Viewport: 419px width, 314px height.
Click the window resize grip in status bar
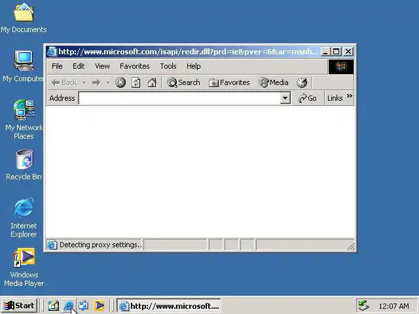pyautogui.click(x=351, y=247)
